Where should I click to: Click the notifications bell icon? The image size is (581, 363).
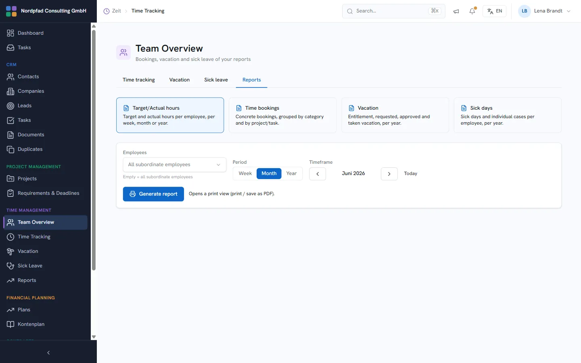tap(472, 11)
